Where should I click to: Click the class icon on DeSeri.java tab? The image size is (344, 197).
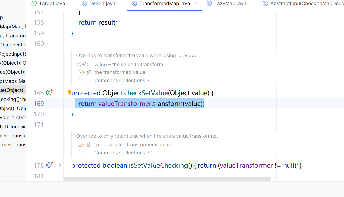coord(84,4)
